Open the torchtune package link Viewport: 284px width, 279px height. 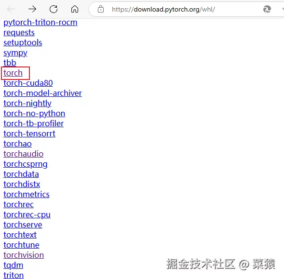[21, 245]
